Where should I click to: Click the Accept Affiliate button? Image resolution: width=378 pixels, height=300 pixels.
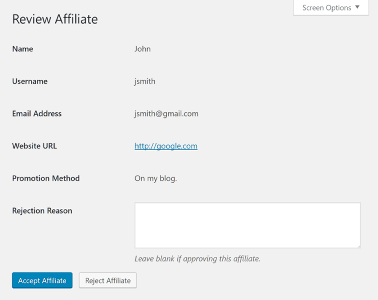tap(42, 280)
